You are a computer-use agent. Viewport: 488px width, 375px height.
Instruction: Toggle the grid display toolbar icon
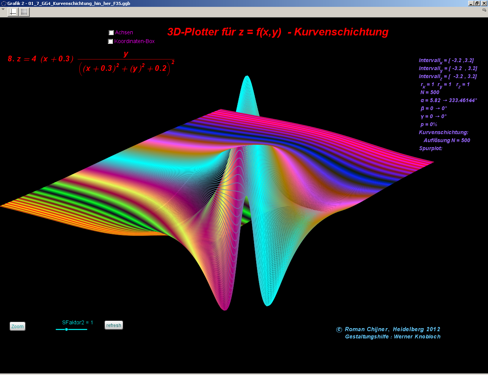pos(24,12)
